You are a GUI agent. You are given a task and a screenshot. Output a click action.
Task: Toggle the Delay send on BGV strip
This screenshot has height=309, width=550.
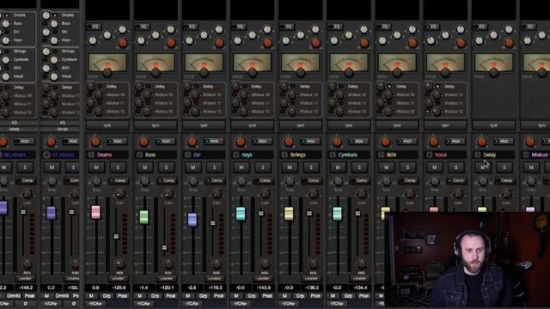pos(389,86)
